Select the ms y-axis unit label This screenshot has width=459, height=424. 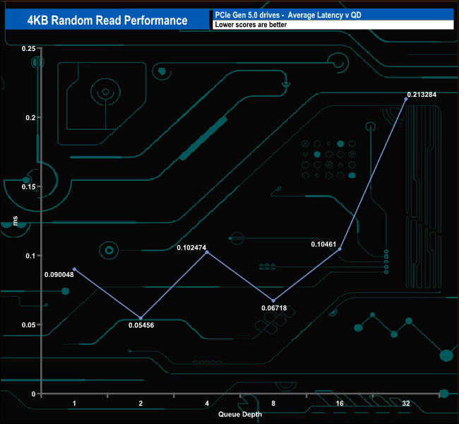pyautogui.click(x=16, y=221)
